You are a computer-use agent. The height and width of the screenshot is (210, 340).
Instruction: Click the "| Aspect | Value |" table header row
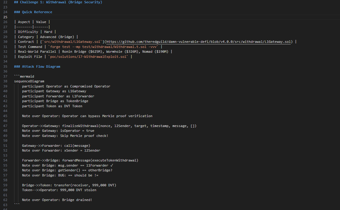coord(32,22)
